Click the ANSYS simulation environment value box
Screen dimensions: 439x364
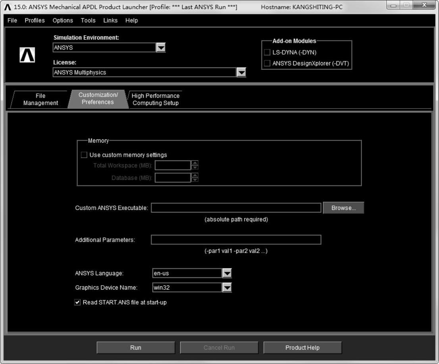[x=104, y=48]
